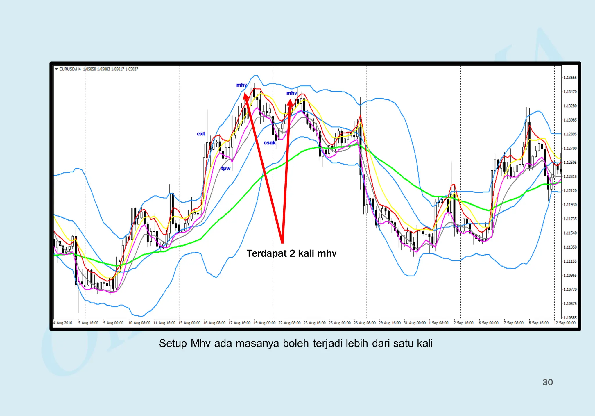595x416 pixels.
Task: Click the arrowhead of the right red arrow
Action: coord(290,102)
